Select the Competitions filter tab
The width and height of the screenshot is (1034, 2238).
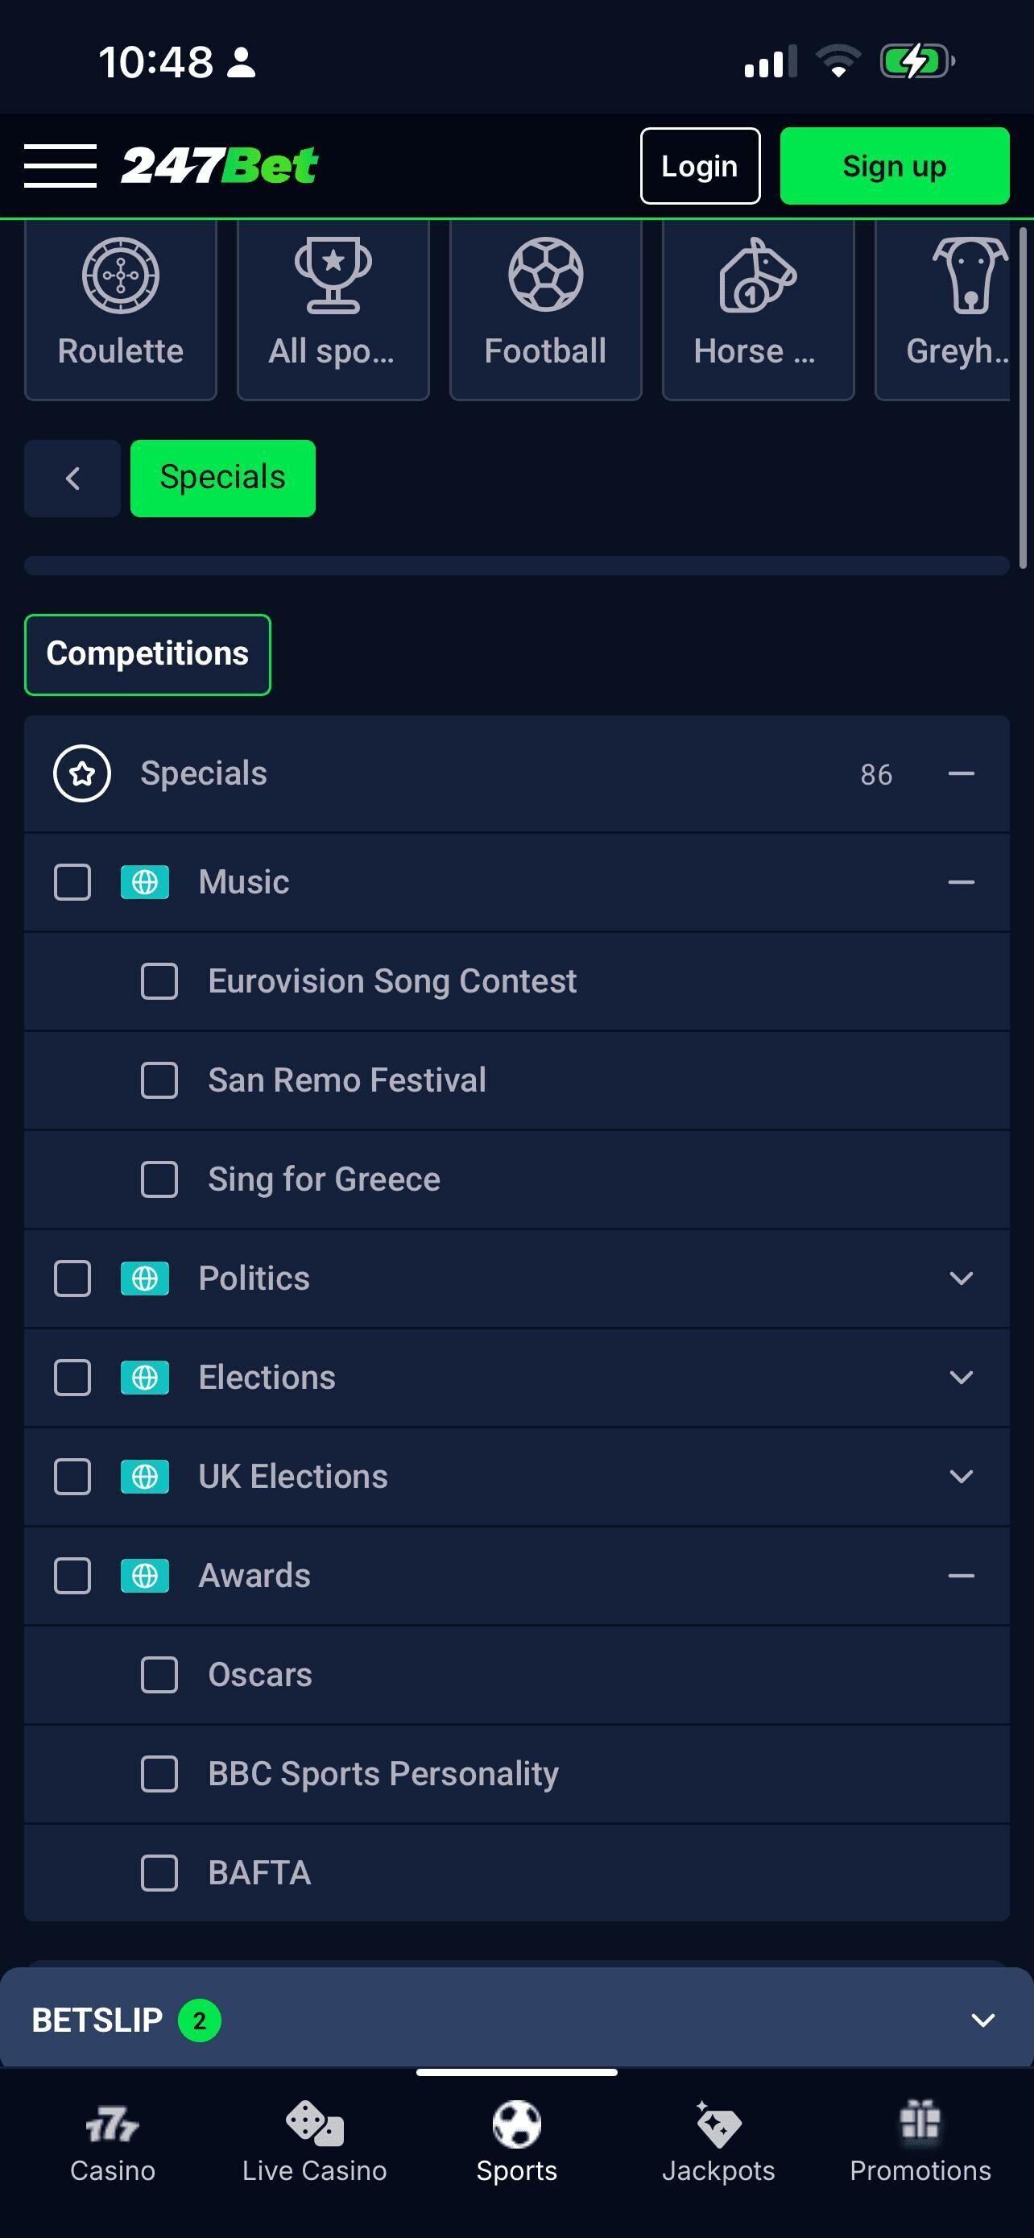point(147,654)
